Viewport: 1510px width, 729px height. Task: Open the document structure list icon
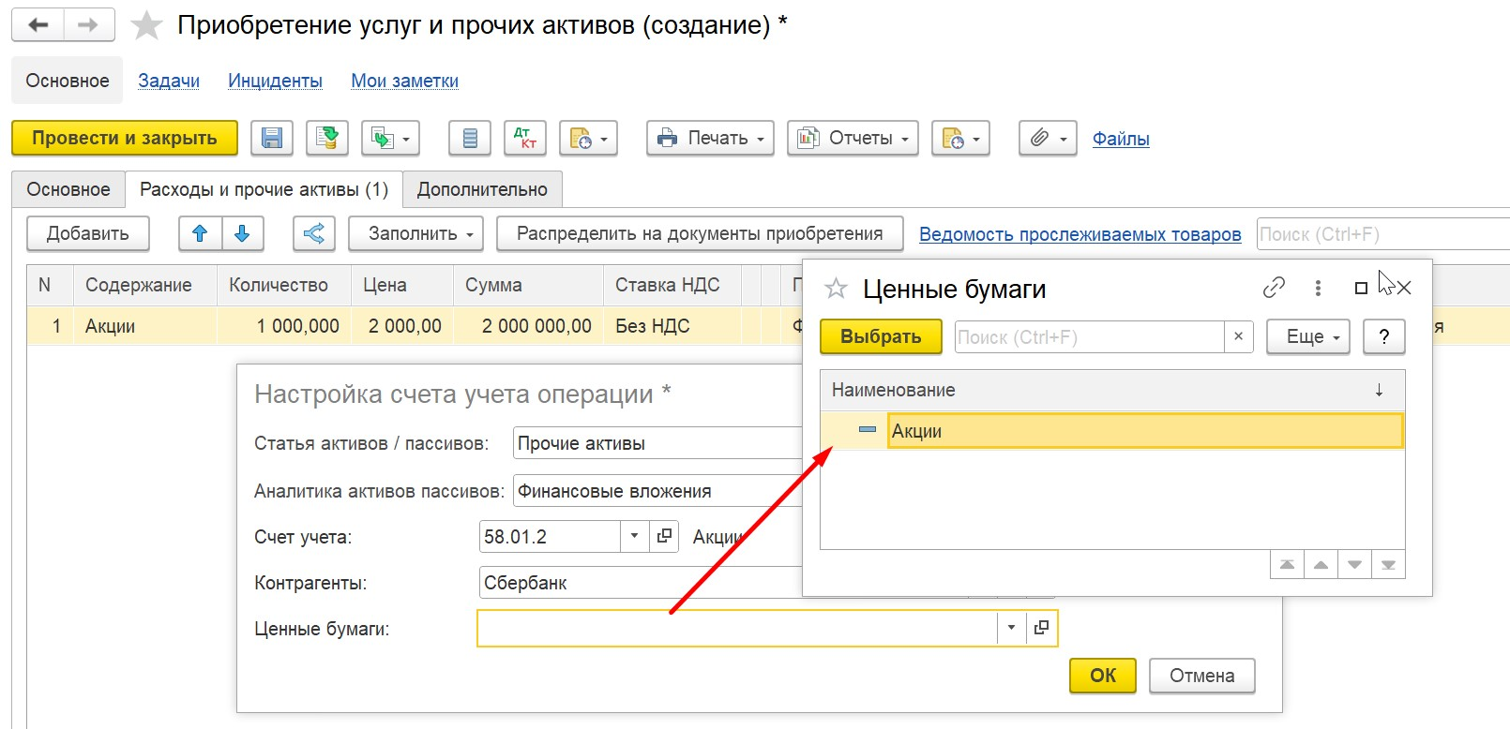[470, 138]
